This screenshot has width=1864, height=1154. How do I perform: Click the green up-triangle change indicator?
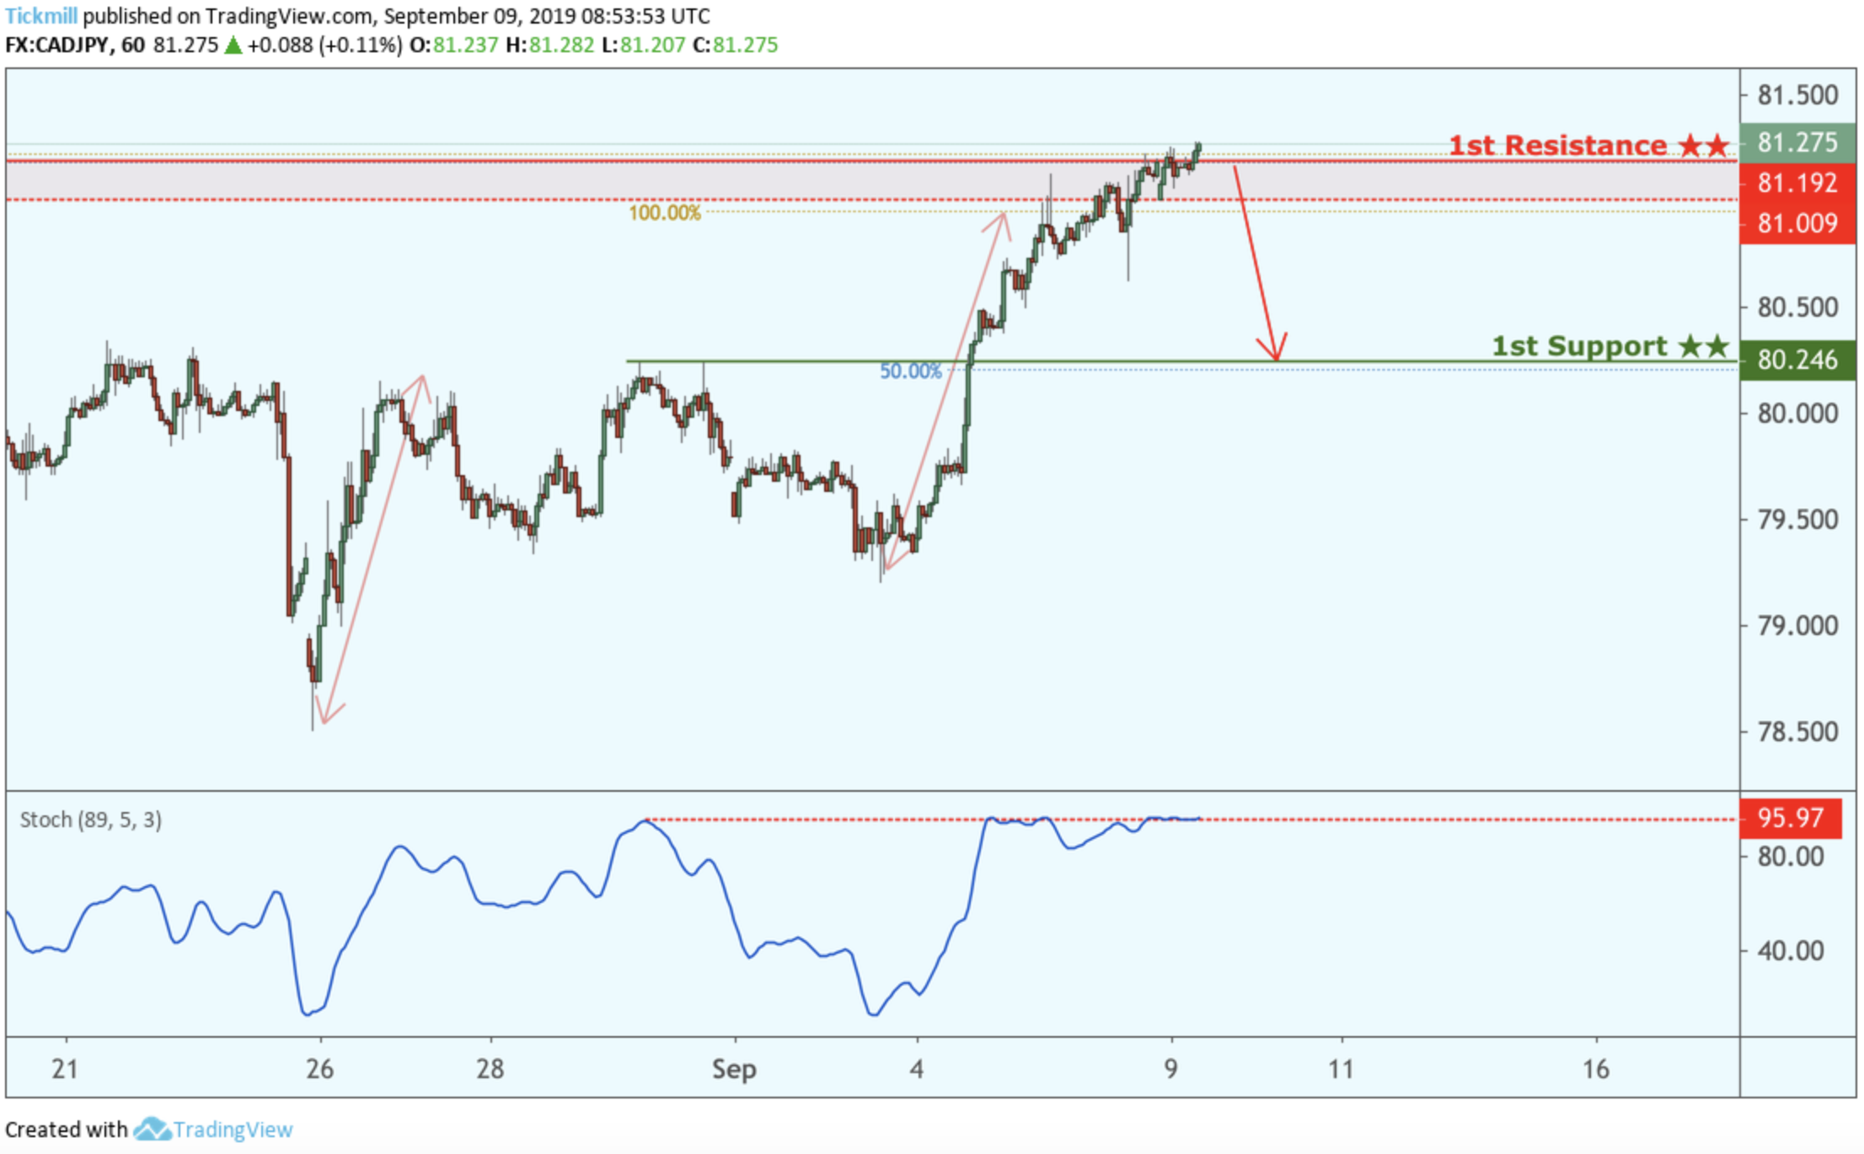pyautogui.click(x=233, y=45)
